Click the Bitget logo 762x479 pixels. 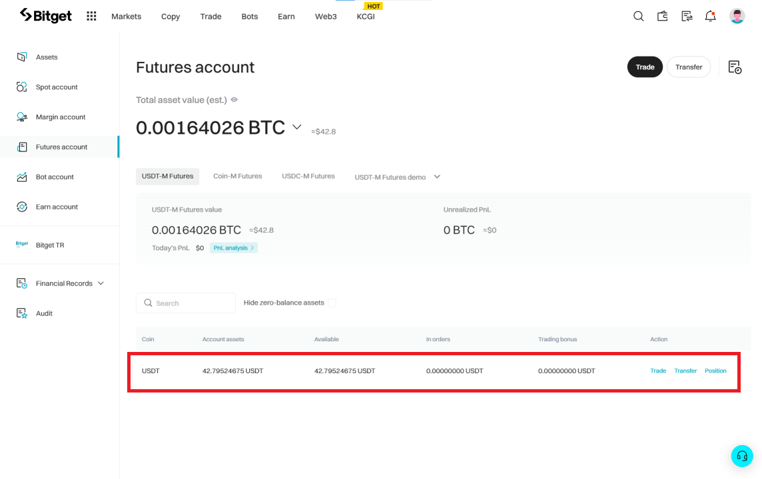[46, 15]
